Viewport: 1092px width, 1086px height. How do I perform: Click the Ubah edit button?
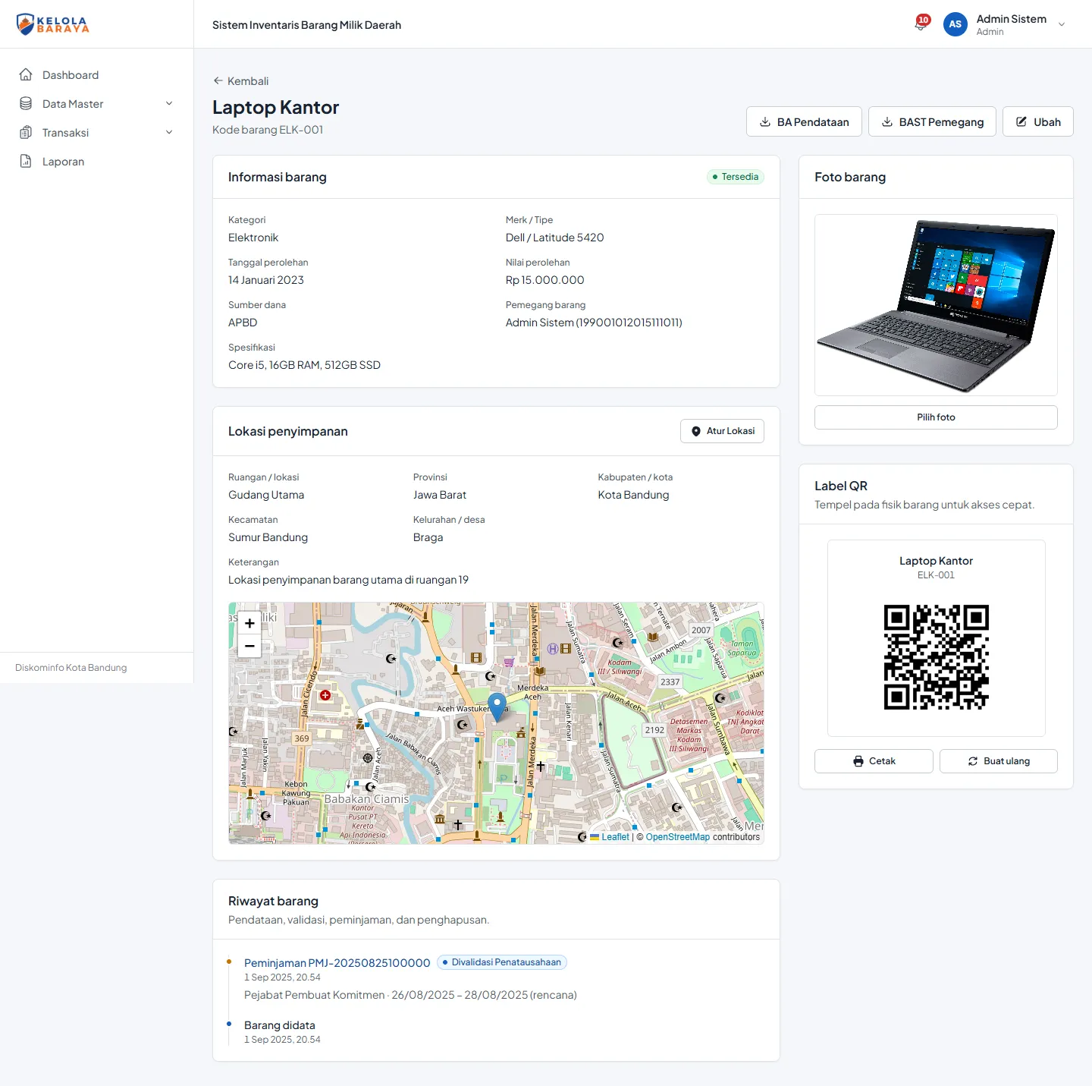[1037, 121]
